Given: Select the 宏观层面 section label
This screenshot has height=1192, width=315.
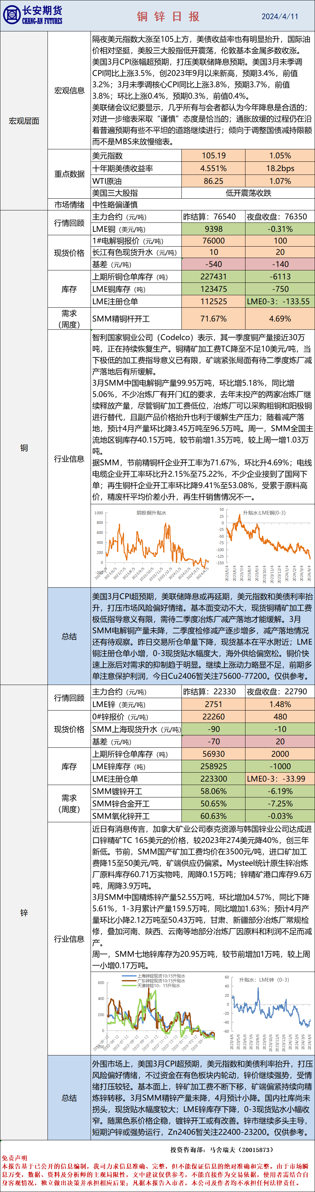Looking at the screenshot, I should click(x=24, y=121).
